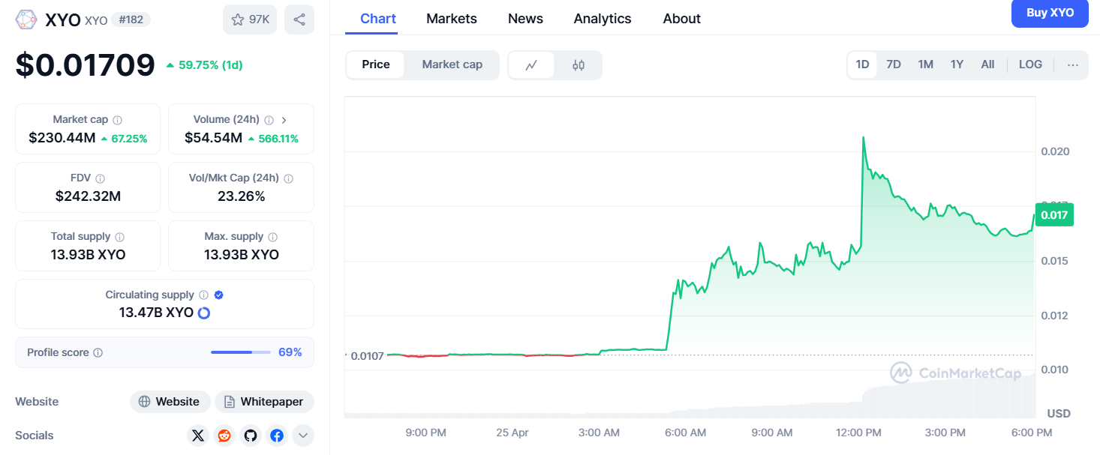This screenshot has width=1100, height=455.
Task: Click the Volume (24h) info icon
Action: [269, 120]
